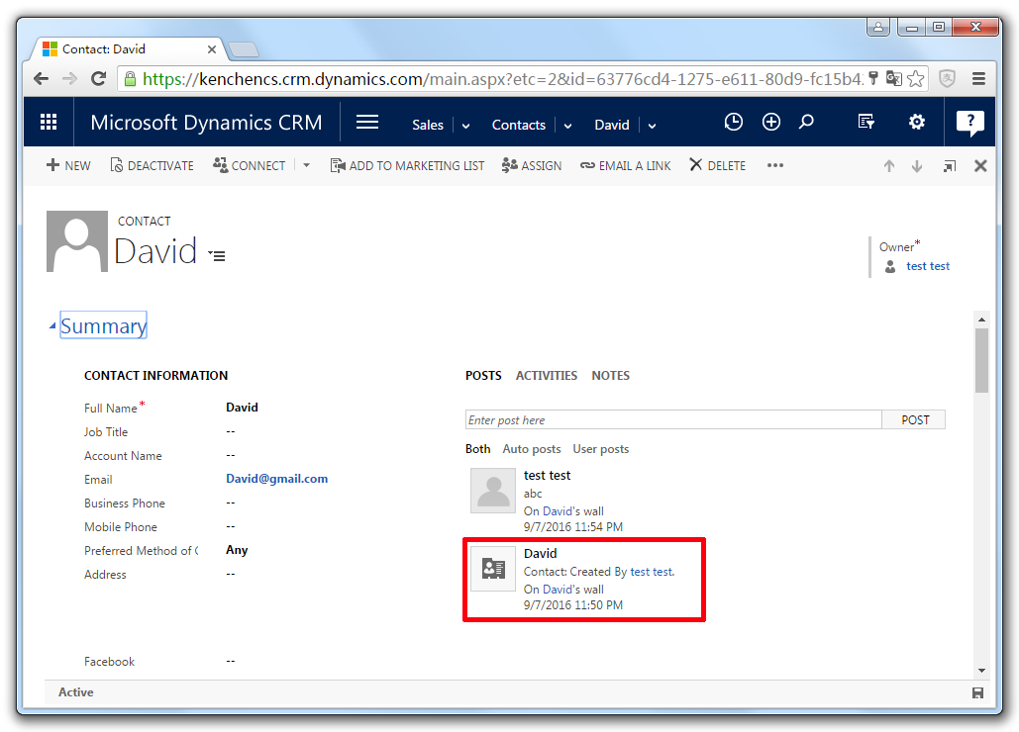Expand the David record dropdown chevron
The width and height of the screenshot is (1019, 732).
652,126
